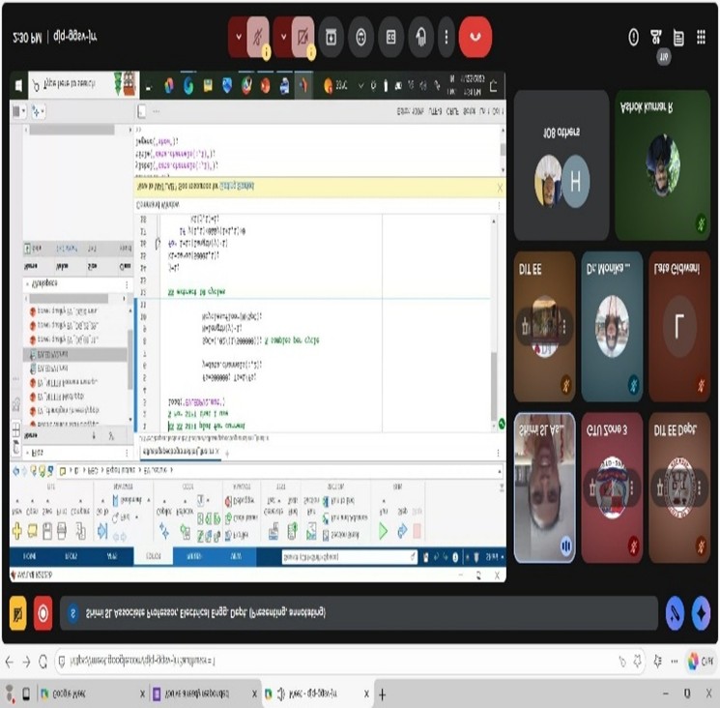
Task: Toggle closed captions button
Action: [x=390, y=37]
